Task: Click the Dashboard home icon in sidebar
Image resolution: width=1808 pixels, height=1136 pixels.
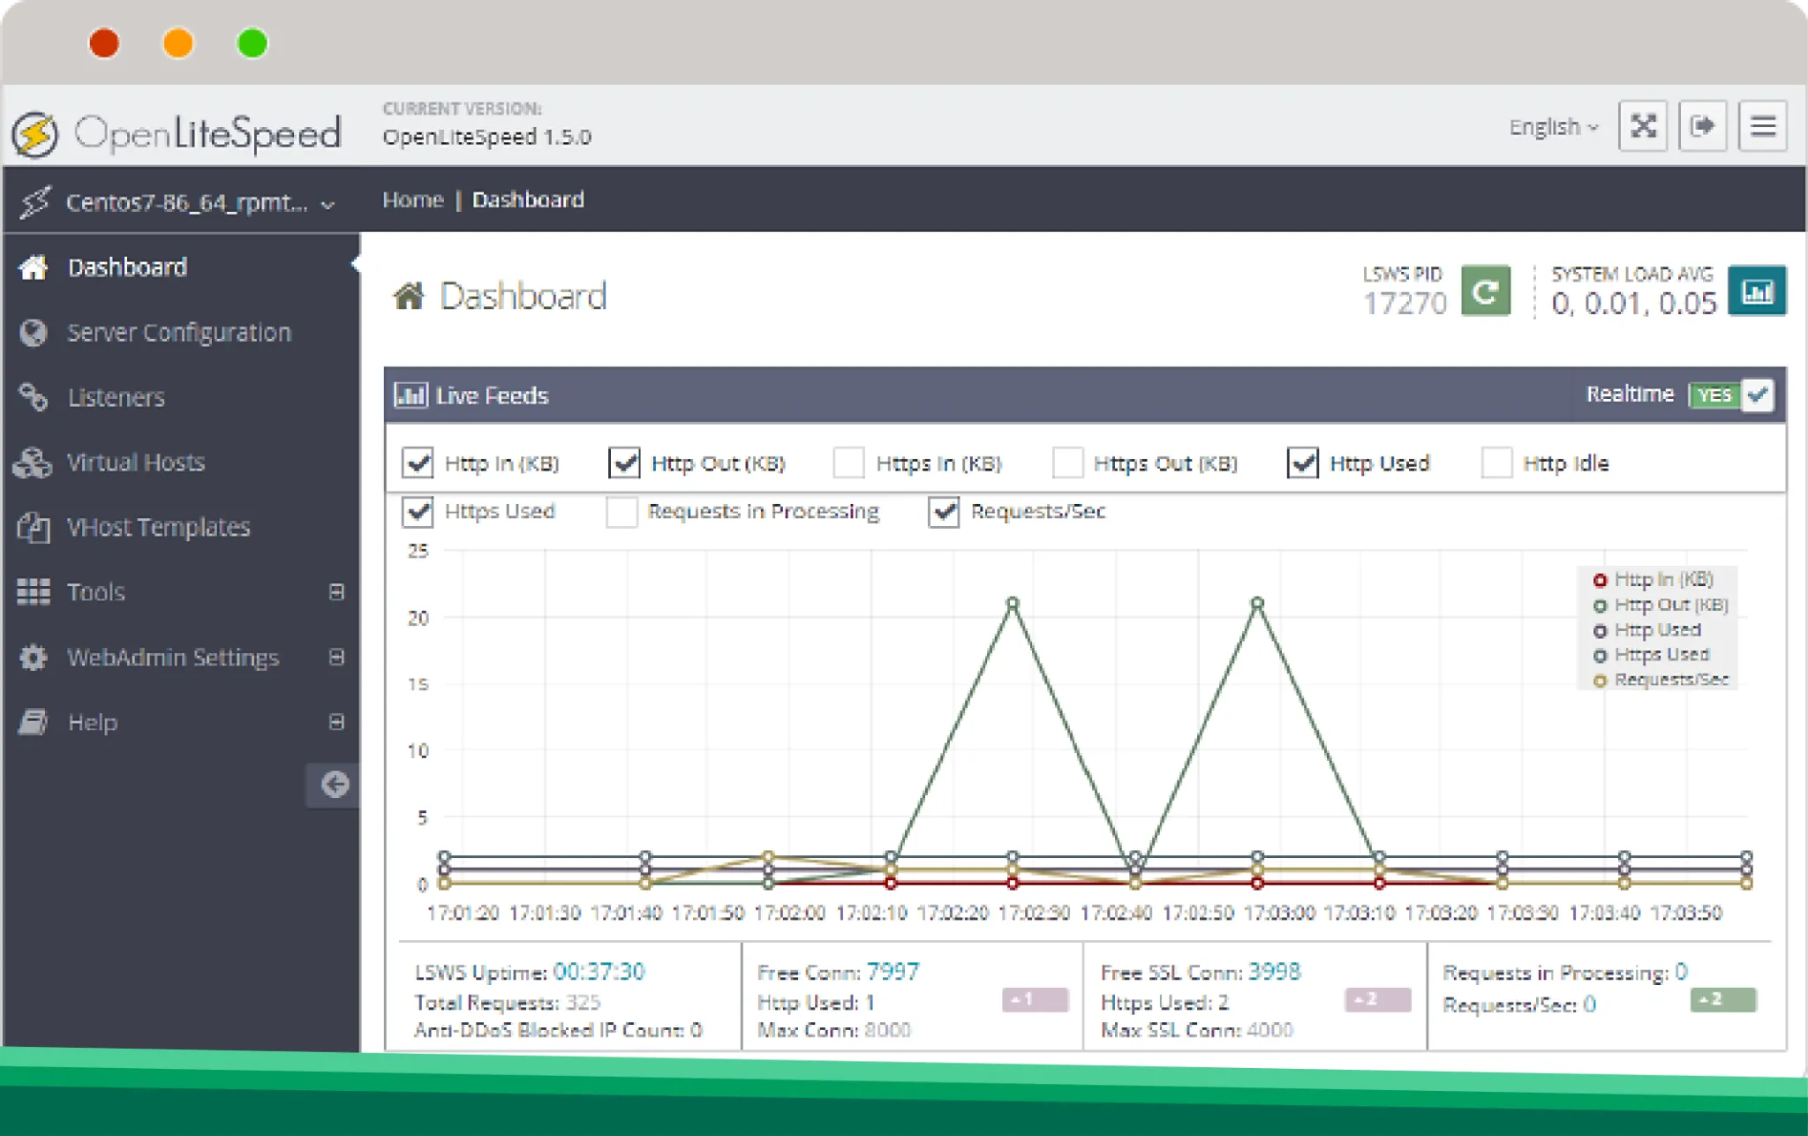Action: click(x=34, y=267)
